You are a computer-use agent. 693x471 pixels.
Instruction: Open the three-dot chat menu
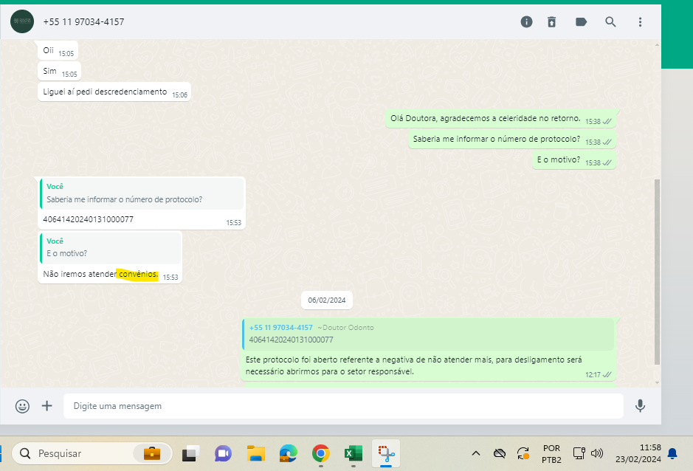click(640, 22)
